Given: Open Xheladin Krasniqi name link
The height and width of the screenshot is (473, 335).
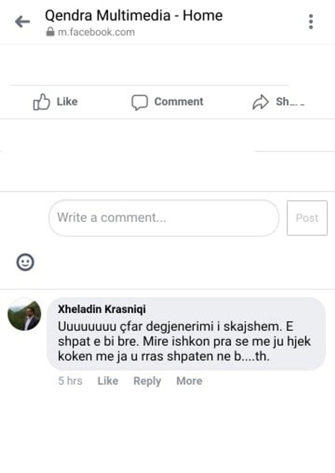Looking at the screenshot, I should tap(102, 309).
